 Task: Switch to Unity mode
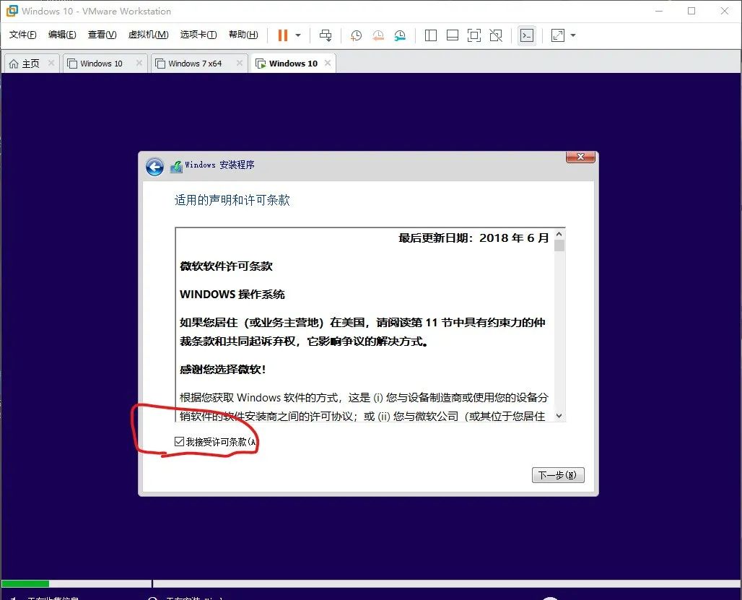(x=495, y=35)
